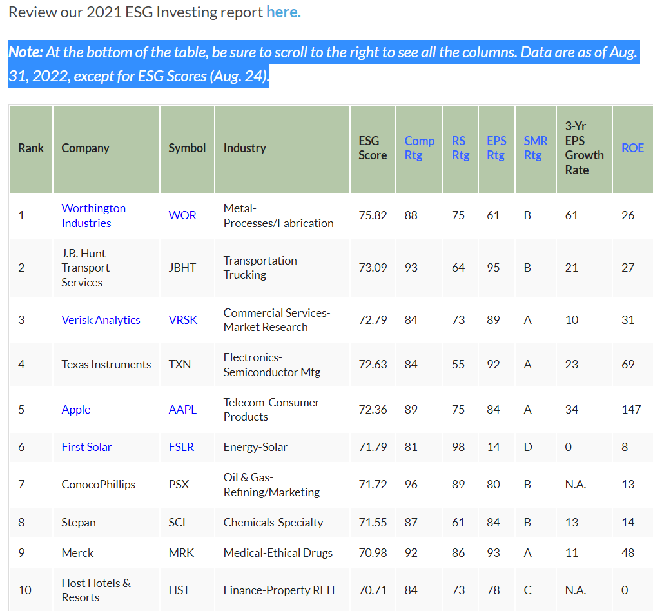The image size is (653, 611).
Task: Select the PSX symbol cell
Action: pyautogui.click(x=187, y=485)
